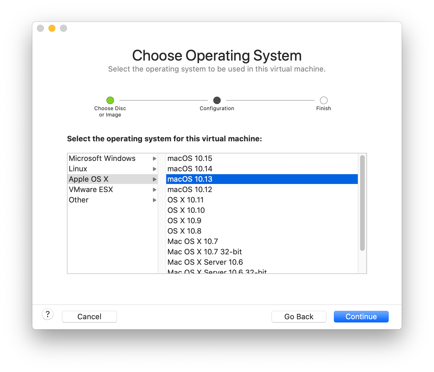The width and height of the screenshot is (434, 372).
Task: Click the Configuration step dot
Action: (x=217, y=101)
